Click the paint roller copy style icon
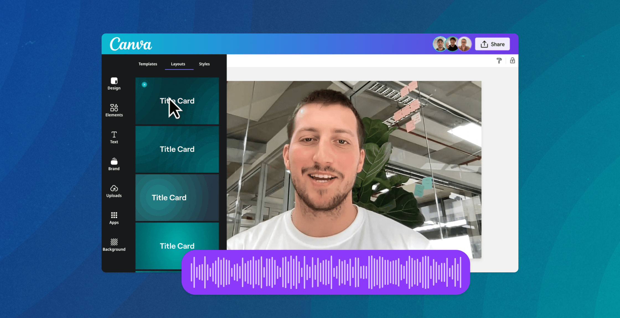The width and height of the screenshot is (620, 318). pos(499,61)
